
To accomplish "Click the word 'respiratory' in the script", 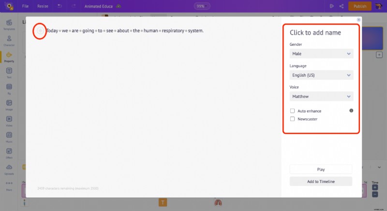I will (173, 31).
